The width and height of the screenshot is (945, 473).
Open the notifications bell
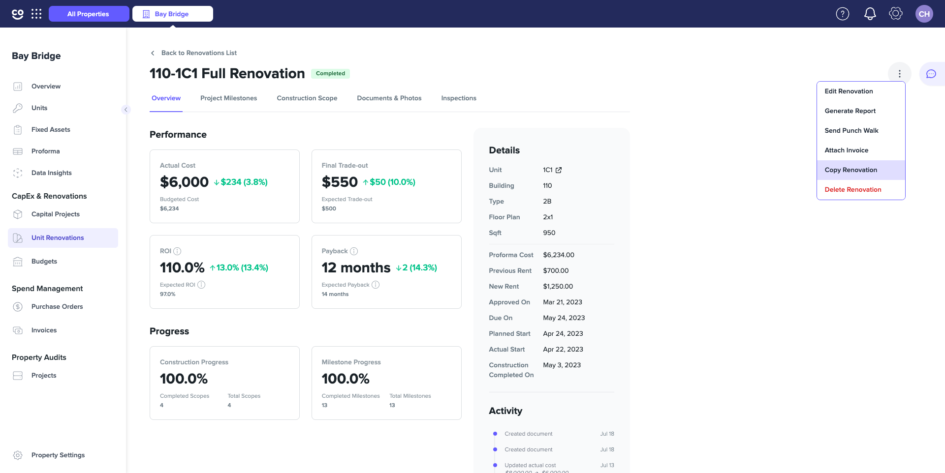(870, 14)
